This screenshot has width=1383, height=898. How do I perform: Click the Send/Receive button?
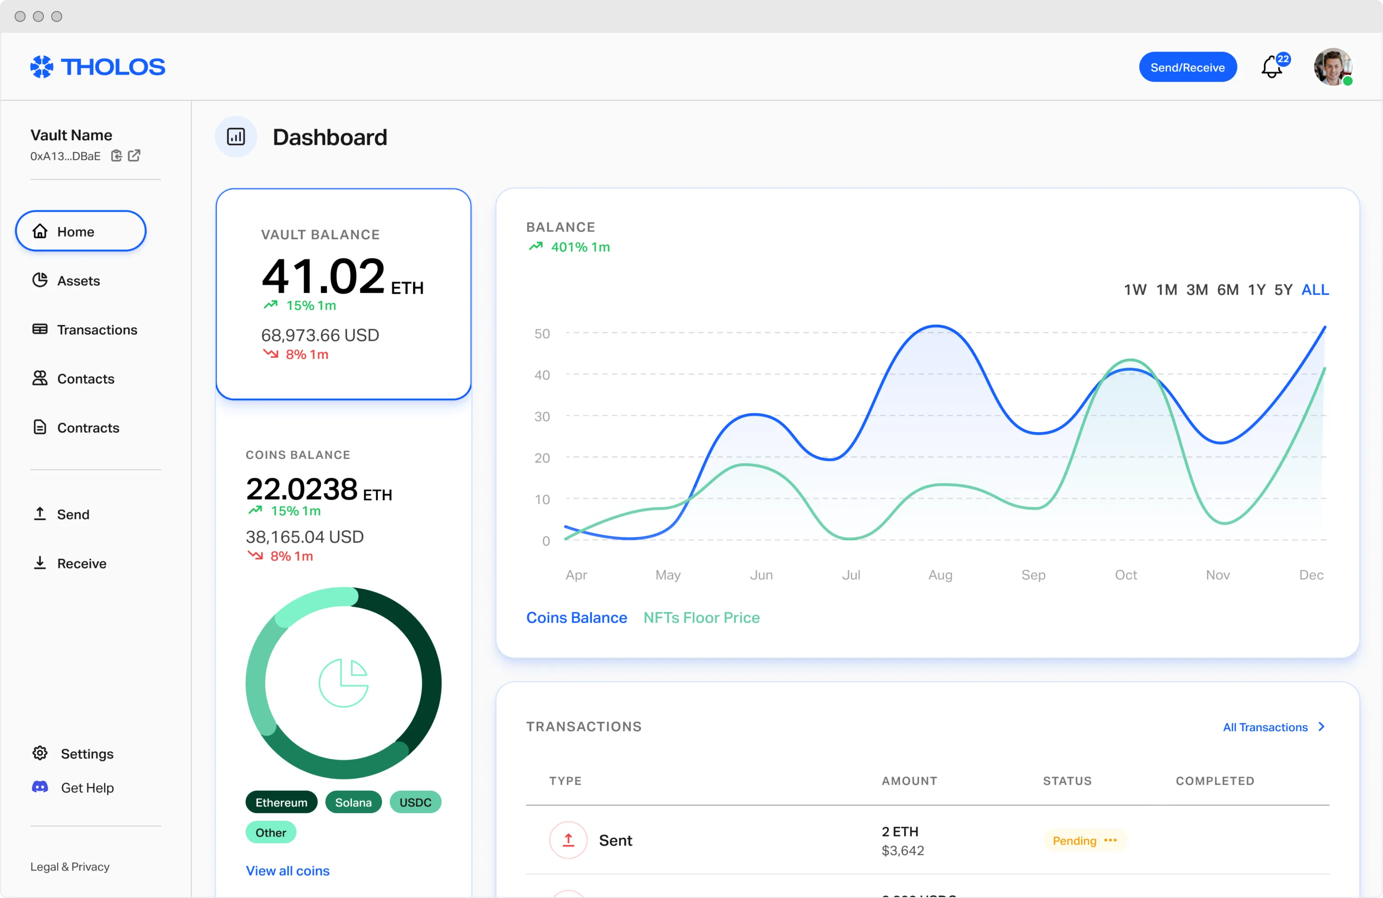pyautogui.click(x=1188, y=67)
